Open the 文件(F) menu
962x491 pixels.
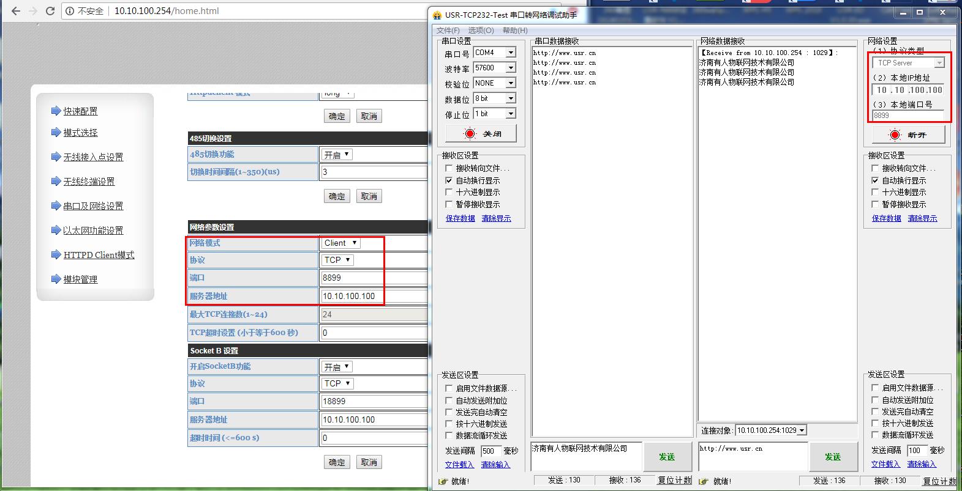tap(448, 30)
